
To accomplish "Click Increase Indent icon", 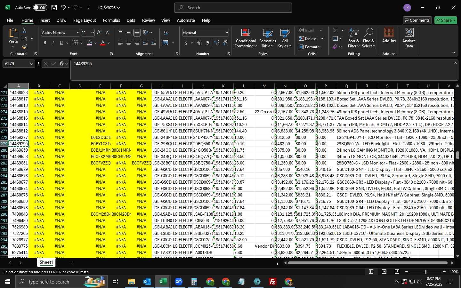I will (x=154, y=43).
